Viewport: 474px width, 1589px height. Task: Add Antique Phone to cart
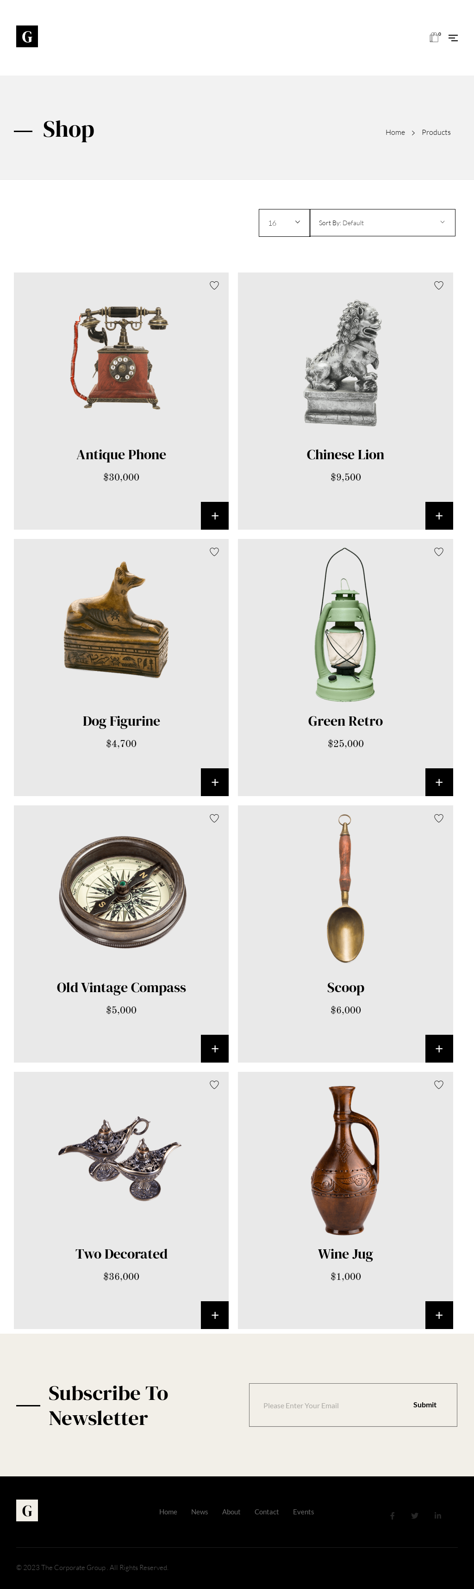tap(214, 516)
